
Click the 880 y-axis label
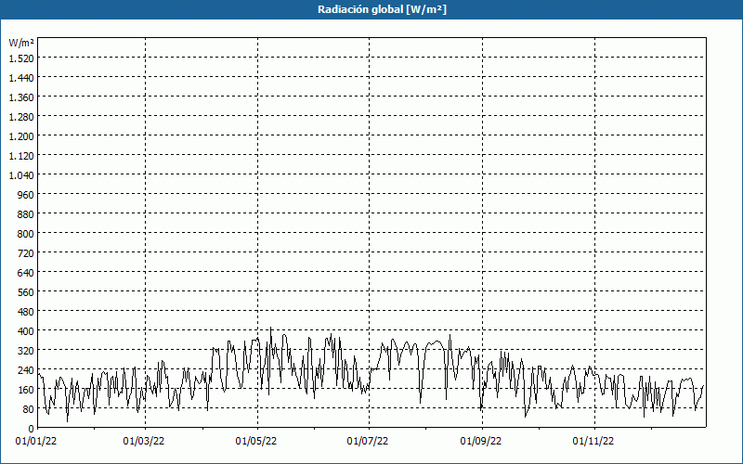coord(26,214)
